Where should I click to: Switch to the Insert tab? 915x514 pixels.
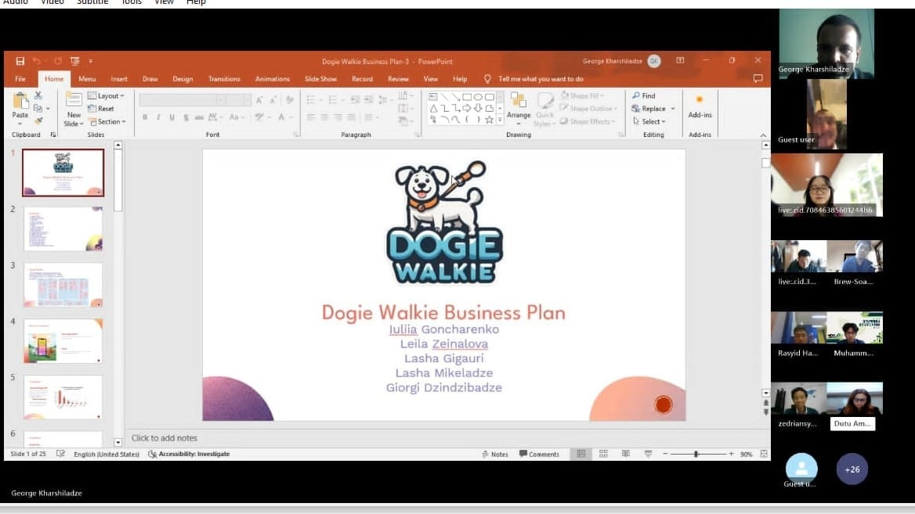(x=119, y=79)
